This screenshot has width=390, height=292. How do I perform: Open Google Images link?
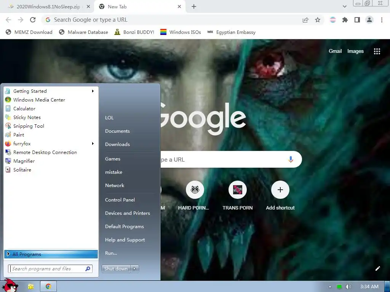[x=355, y=51]
